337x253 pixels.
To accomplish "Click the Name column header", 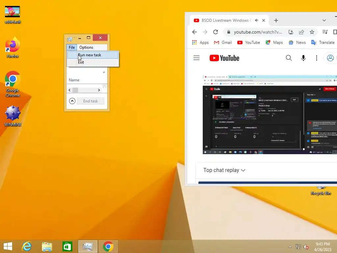I will pos(74,80).
